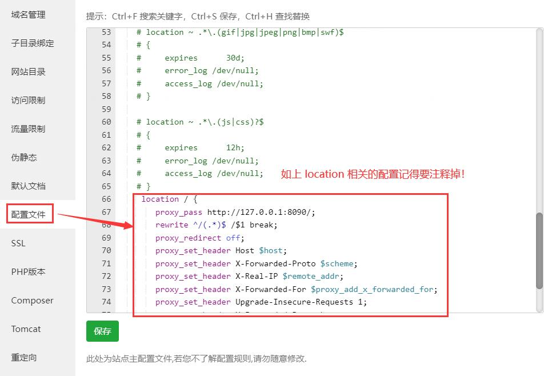Select 访问限制 in the sidebar
The width and height of the screenshot is (544, 376).
(28, 101)
